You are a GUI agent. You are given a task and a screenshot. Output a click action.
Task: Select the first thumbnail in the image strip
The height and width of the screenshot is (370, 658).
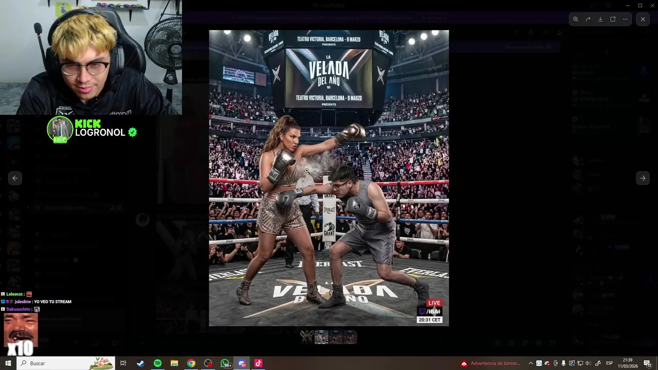coord(307,337)
